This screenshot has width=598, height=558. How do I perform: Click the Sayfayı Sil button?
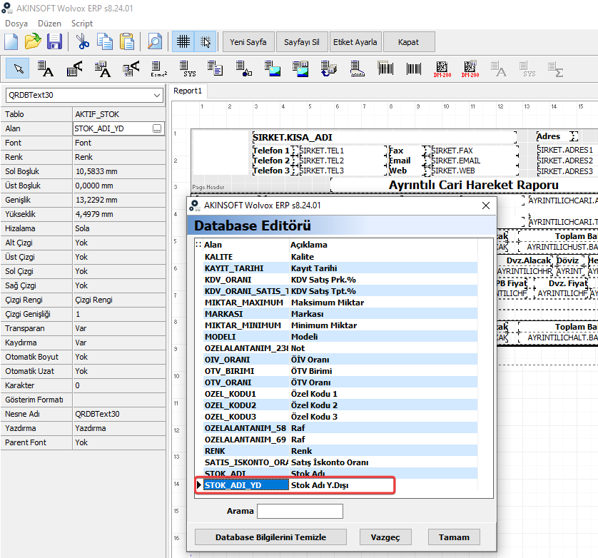point(302,41)
